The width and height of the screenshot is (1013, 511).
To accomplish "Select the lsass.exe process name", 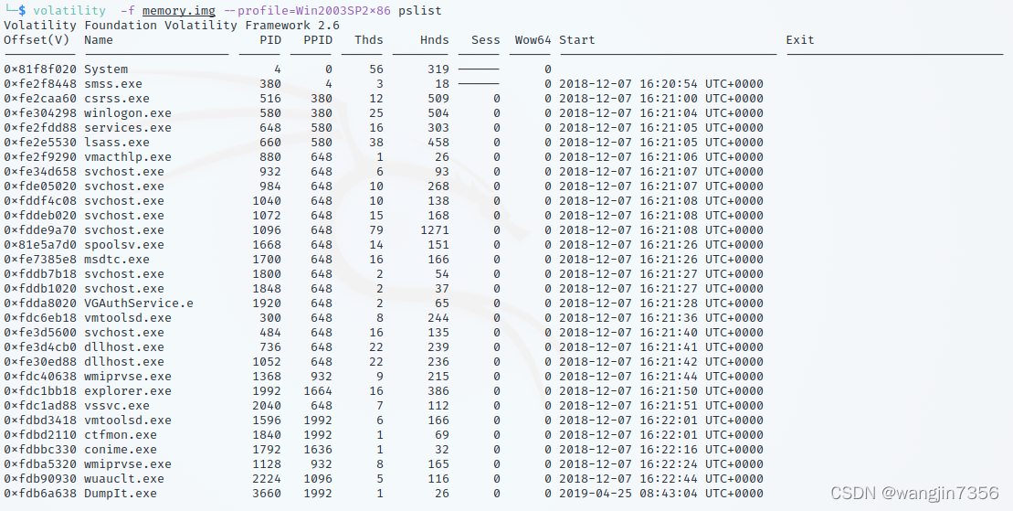I will tap(117, 143).
